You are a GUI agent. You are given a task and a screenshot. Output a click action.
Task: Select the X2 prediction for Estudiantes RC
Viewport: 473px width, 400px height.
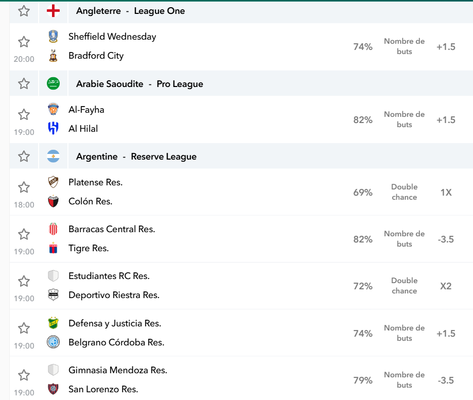446,286
